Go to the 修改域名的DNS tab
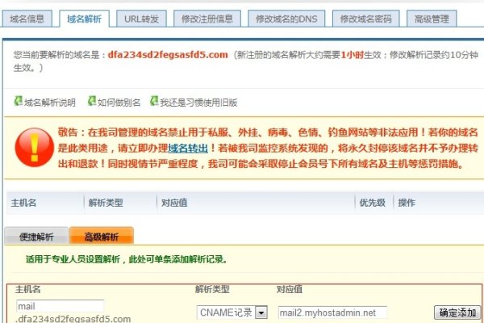The image size is (484, 323). click(286, 19)
